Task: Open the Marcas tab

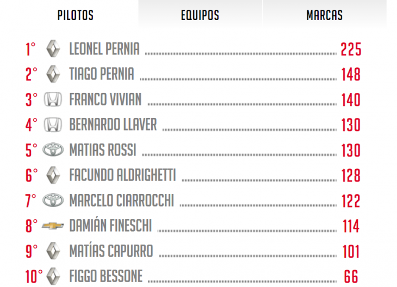Action: point(325,13)
